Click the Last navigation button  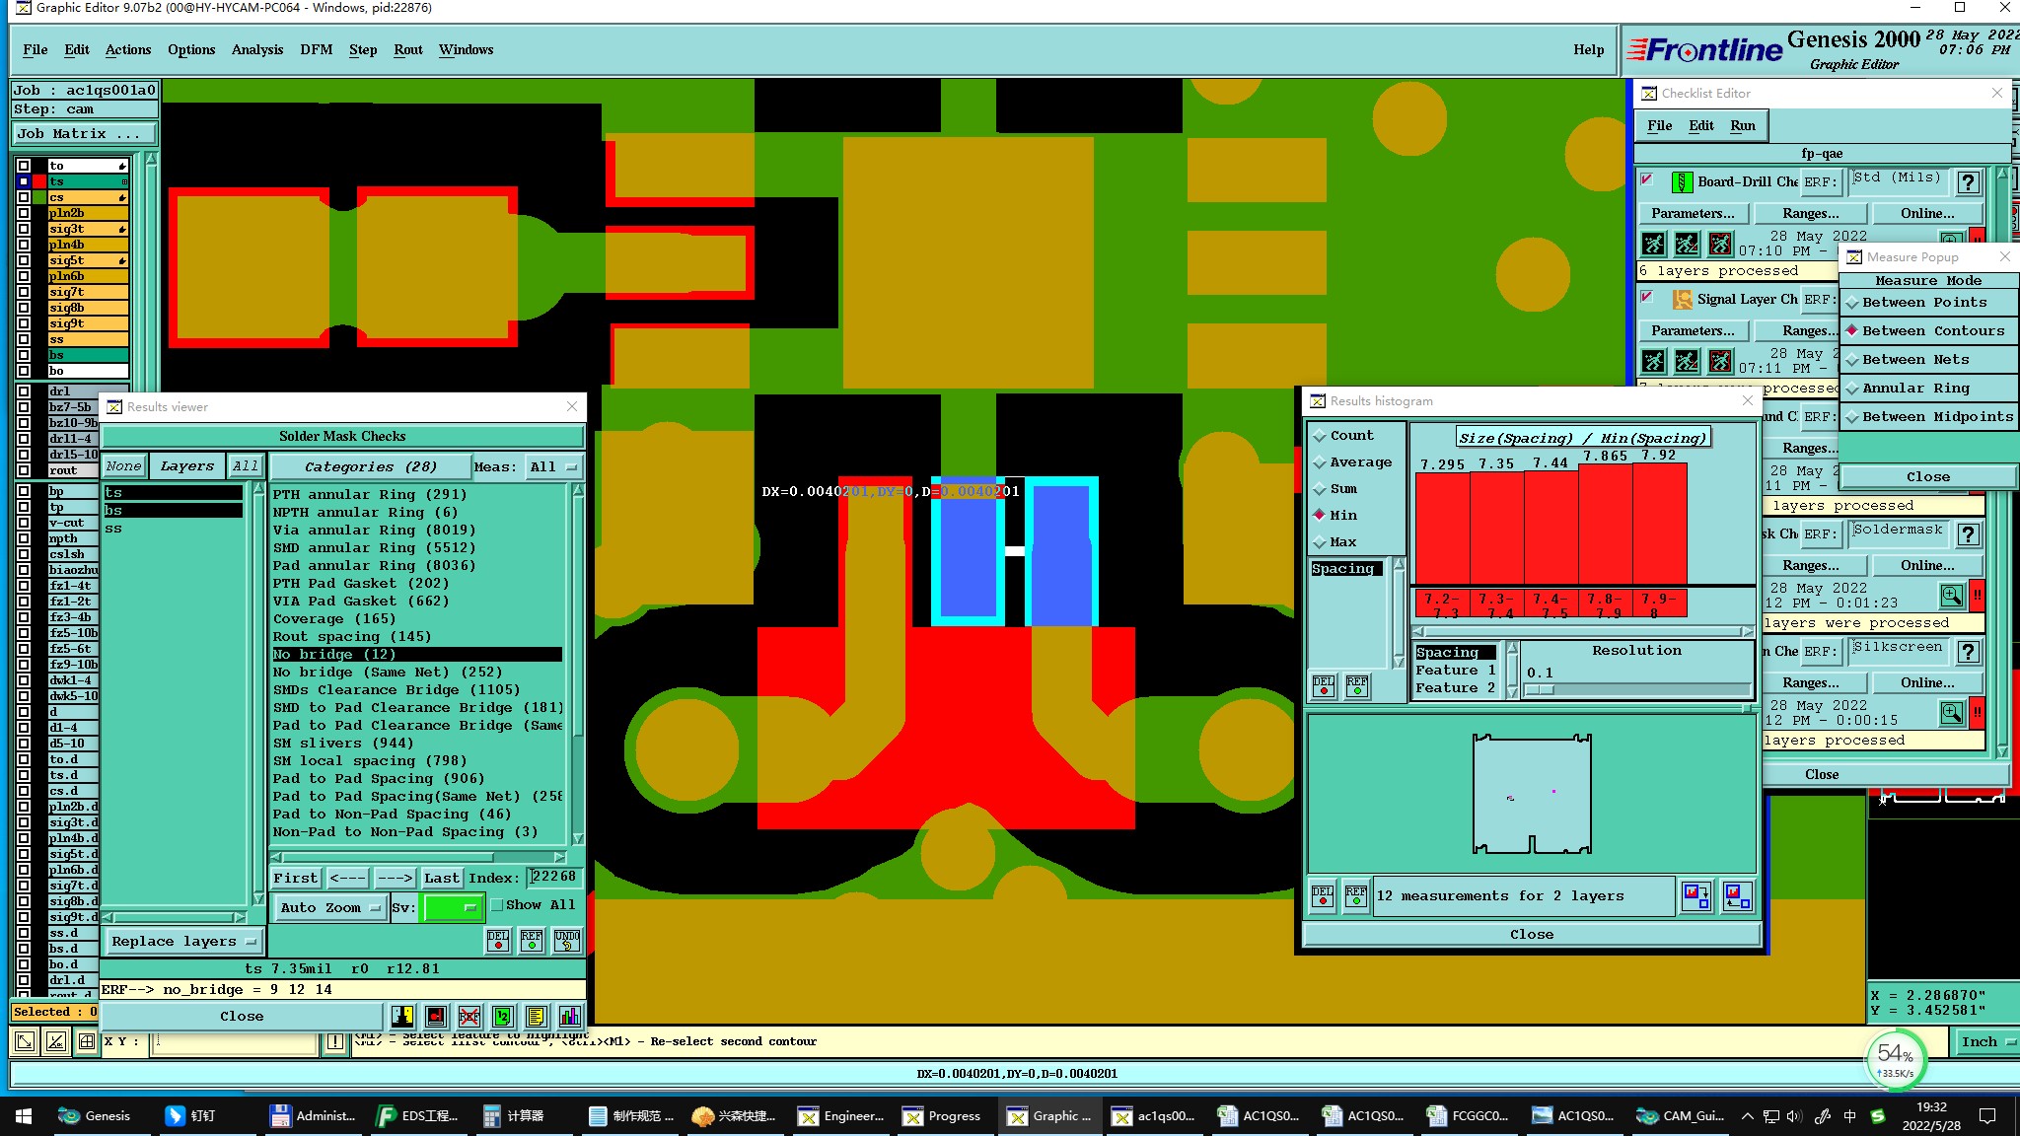point(441,878)
